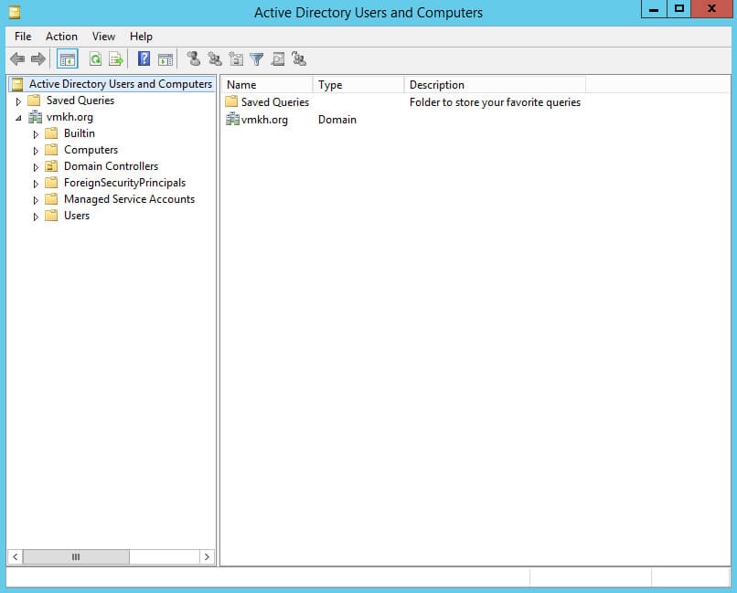
Task: Open filter options funnel icon
Action: [x=257, y=59]
